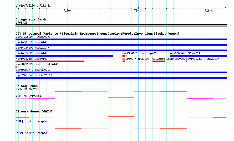This screenshot has width=234, height=141.
Task: Click the DGV Structural Variants track heading
Action: [x=98, y=34]
